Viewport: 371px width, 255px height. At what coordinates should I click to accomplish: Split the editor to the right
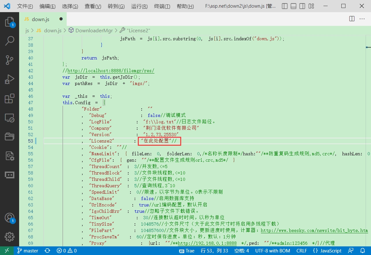(352, 19)
